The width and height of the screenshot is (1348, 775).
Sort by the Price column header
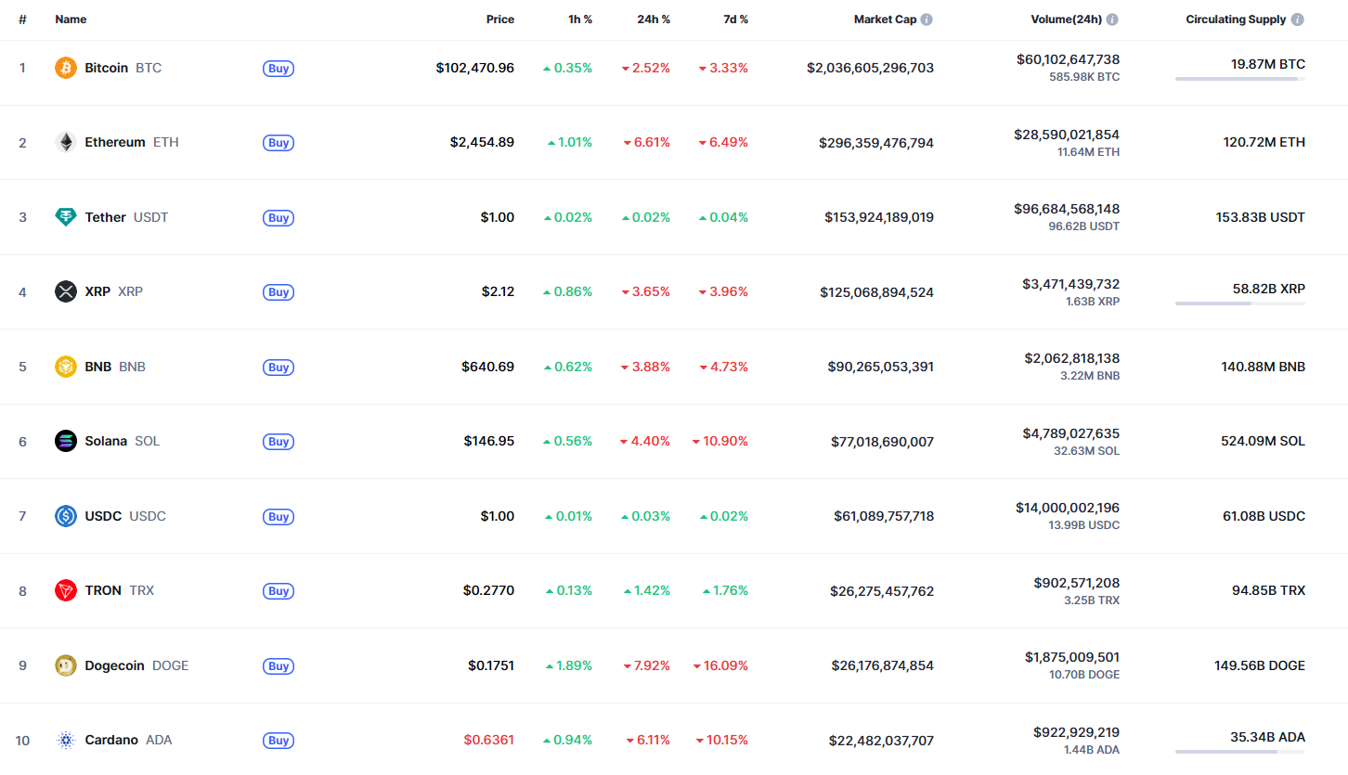click(500, 19)
